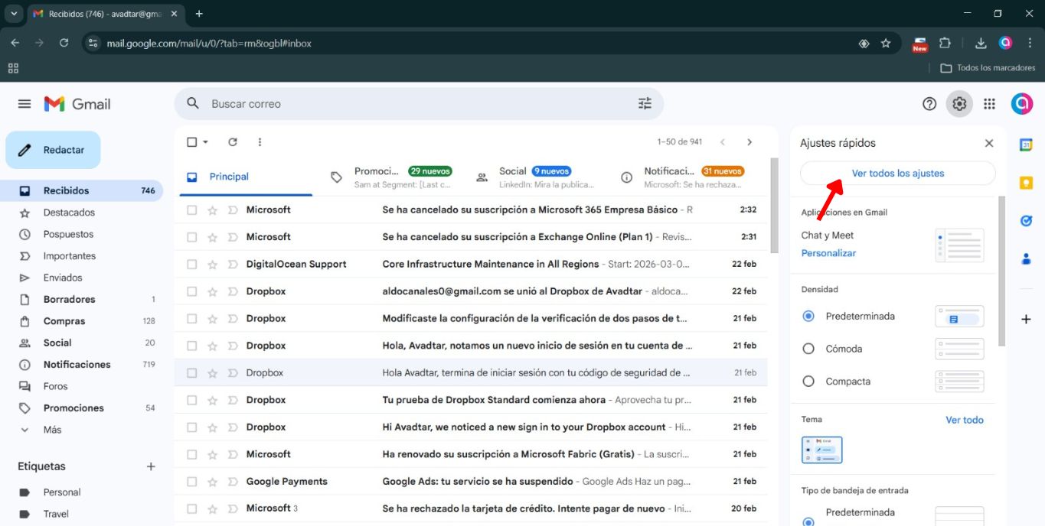The width and height of the screenshot is (1045, 526).
Task: Open Contacts in side panel
Action: [x=1026, y=258]
